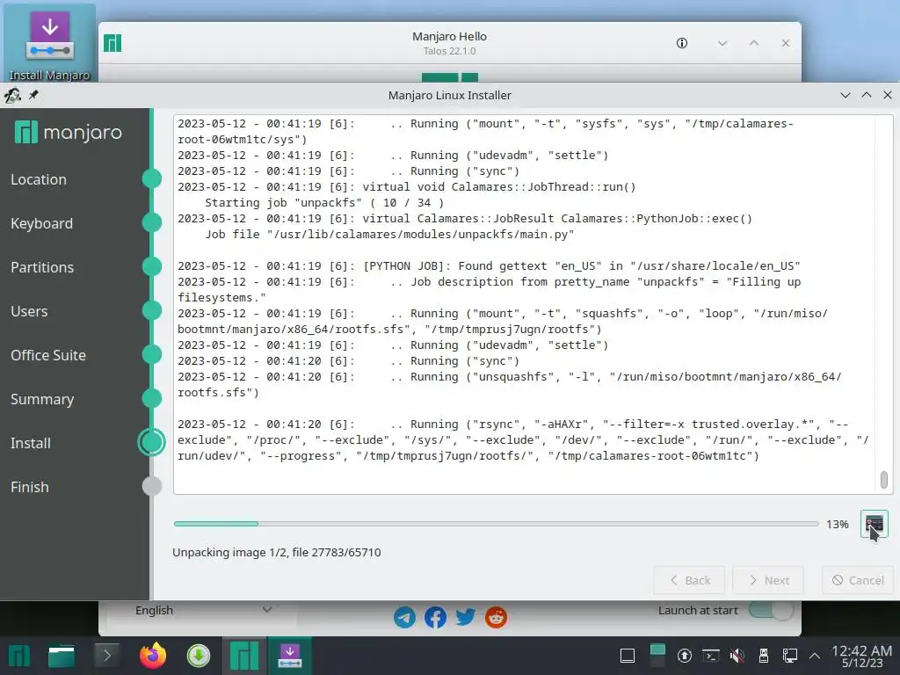This screenshot has width=900, height=675.
Task: Click the Manjaro logo in Hello window titlebar
Action: click(x=112, y=43)
